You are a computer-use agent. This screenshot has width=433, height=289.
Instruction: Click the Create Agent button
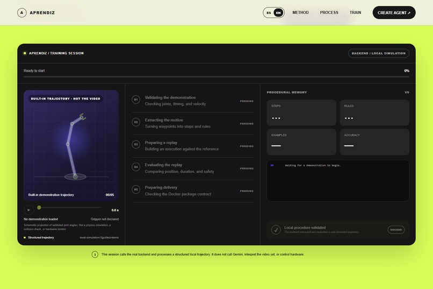[394, 13]
